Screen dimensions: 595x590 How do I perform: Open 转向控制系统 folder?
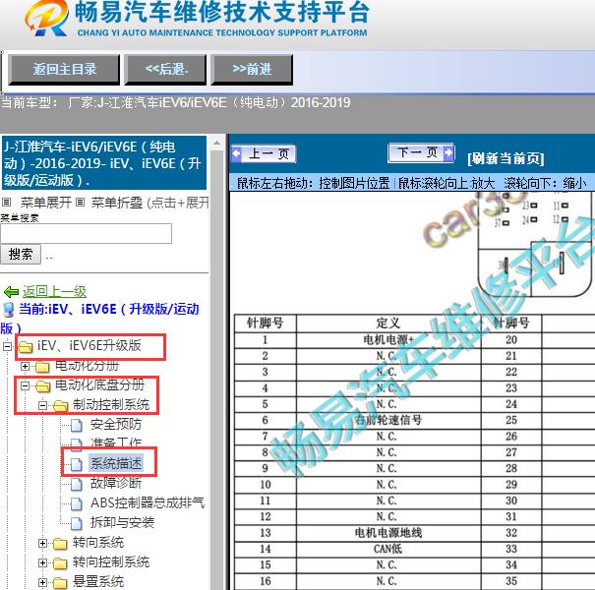click(111, 562)
